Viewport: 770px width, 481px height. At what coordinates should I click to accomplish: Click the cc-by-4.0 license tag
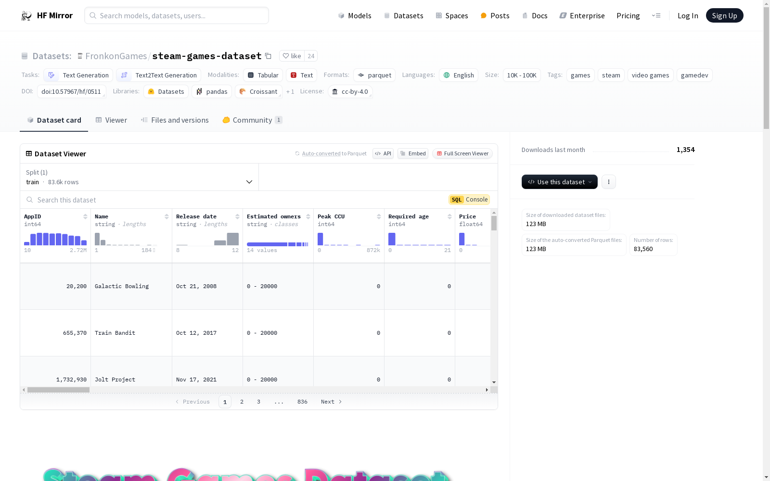tap(350, 91)
